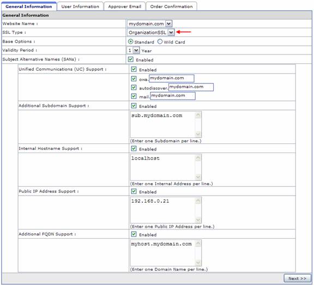The image size is (314, 285).
Task: Uncheck the owa subdomain checkbox
Action: (x=134, y=78)
